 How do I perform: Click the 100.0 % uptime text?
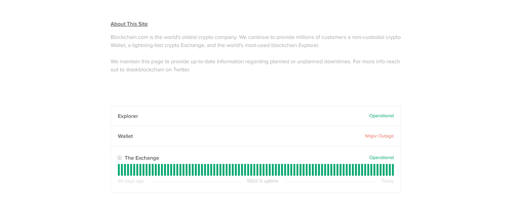(x=262, y=181)
